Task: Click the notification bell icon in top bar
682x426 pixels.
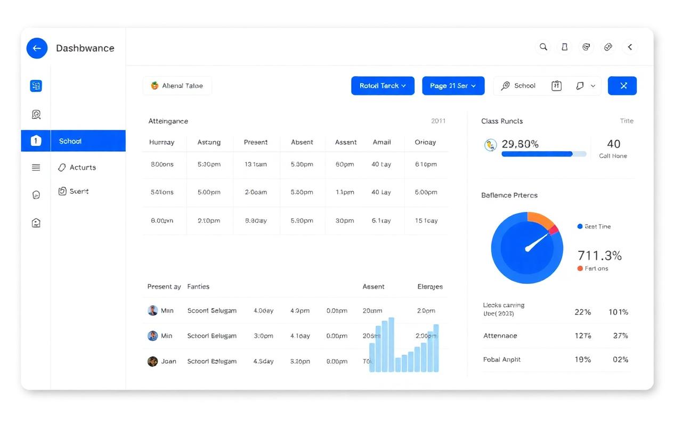Action: [565, 47]
